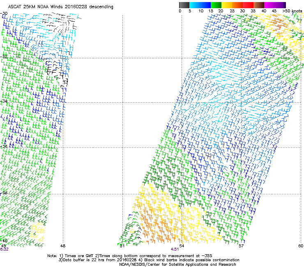Click the yellow 20-25 knots legend segment

[x=227, y=5]
